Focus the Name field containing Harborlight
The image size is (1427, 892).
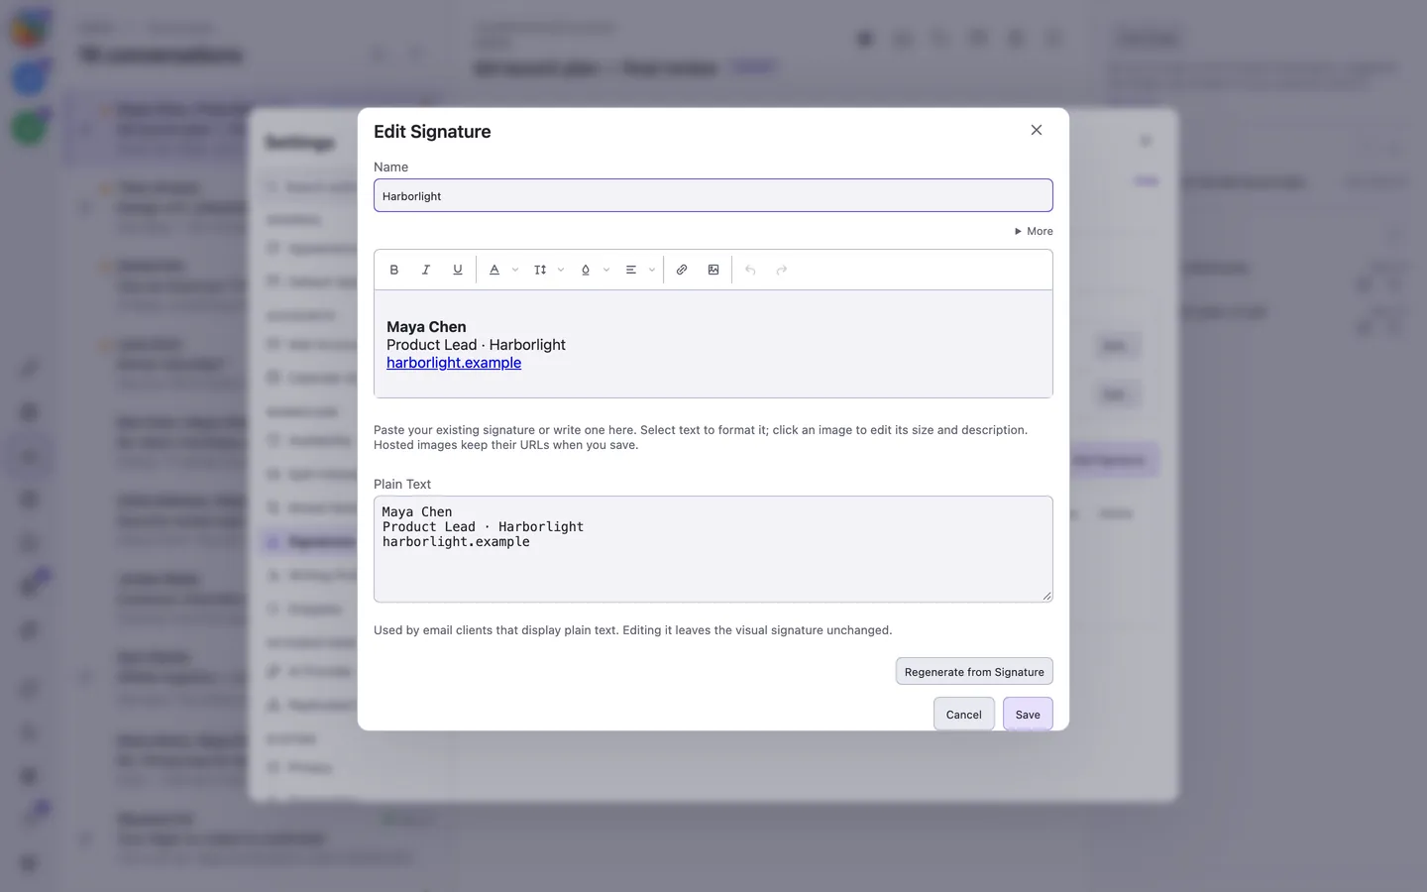pyautogui.click(x=713, y=195)
